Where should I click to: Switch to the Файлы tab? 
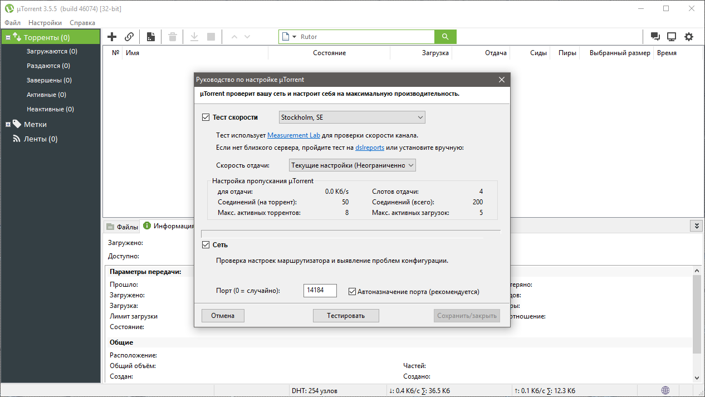121,227
